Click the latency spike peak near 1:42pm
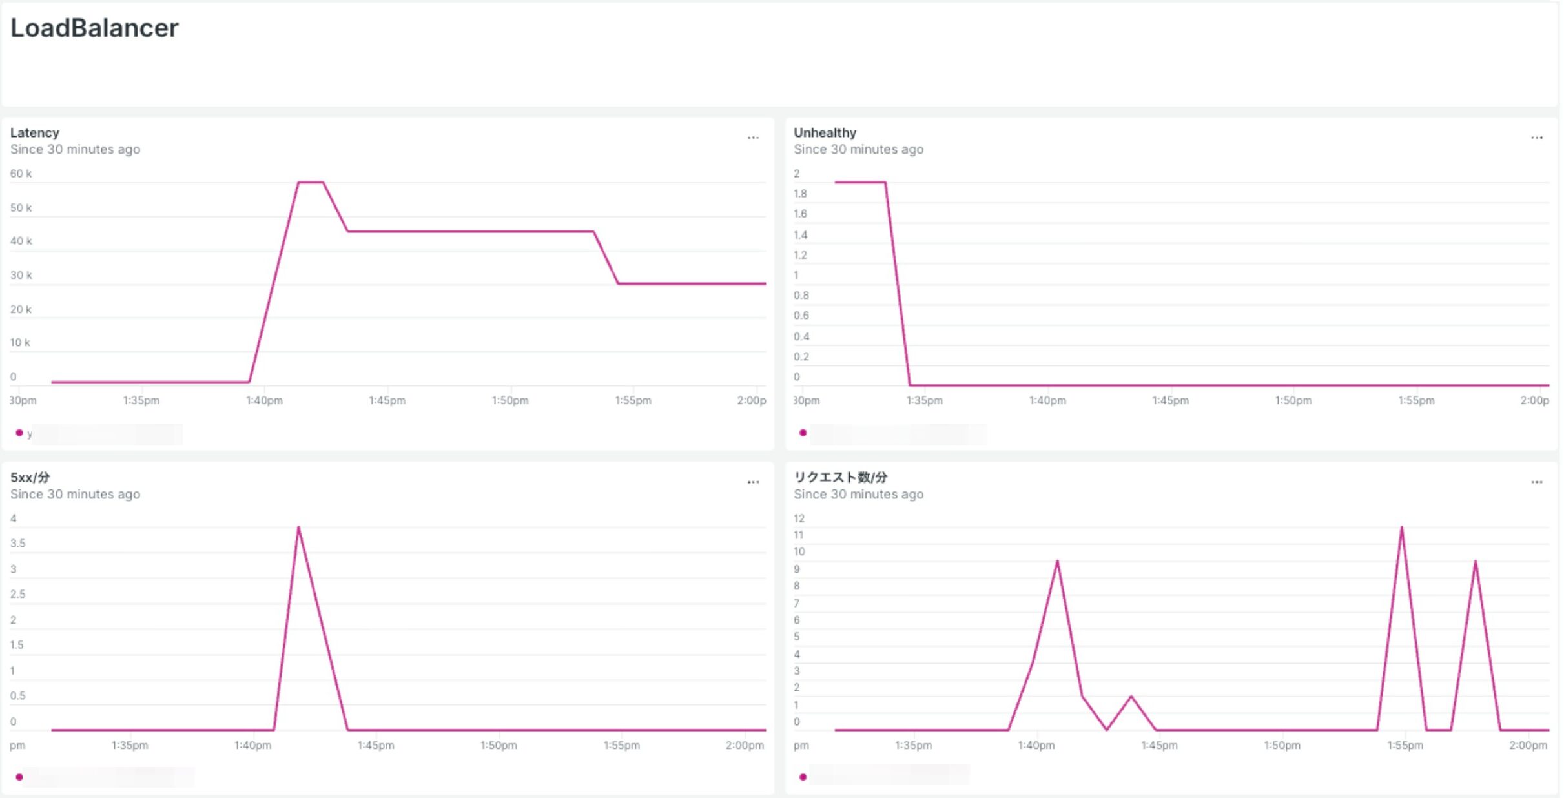Image resolution: width=1564 pixels, height=798 pixels. coord(310,182)
